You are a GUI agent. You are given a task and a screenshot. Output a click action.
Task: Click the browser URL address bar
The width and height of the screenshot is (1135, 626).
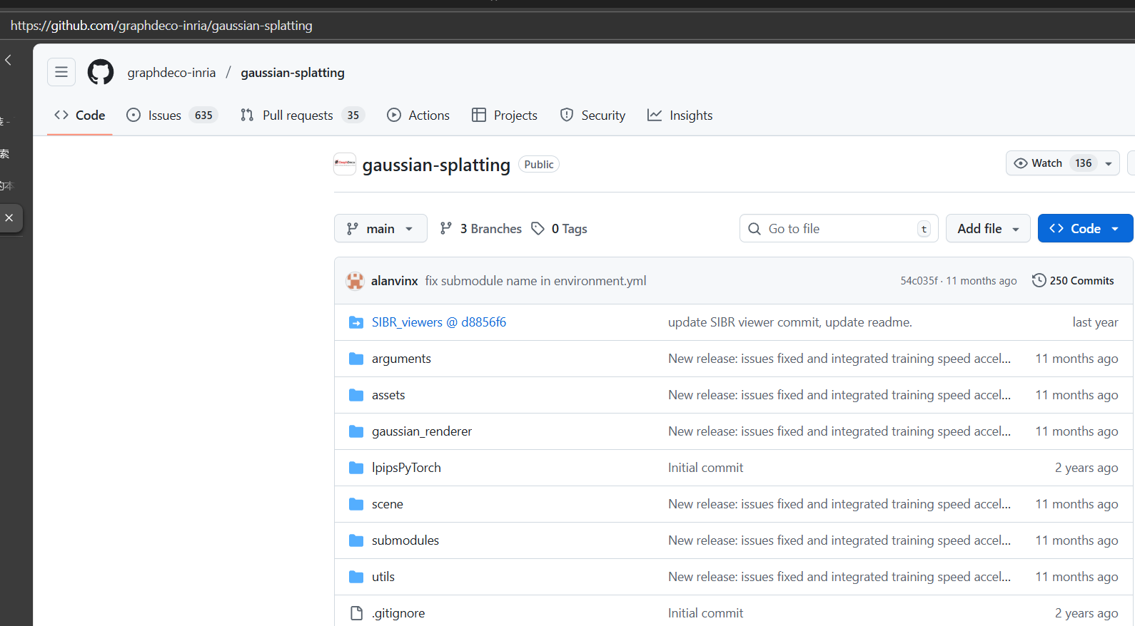point(567,26)
